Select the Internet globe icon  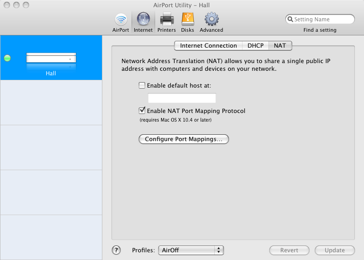(x=143, y=19)
